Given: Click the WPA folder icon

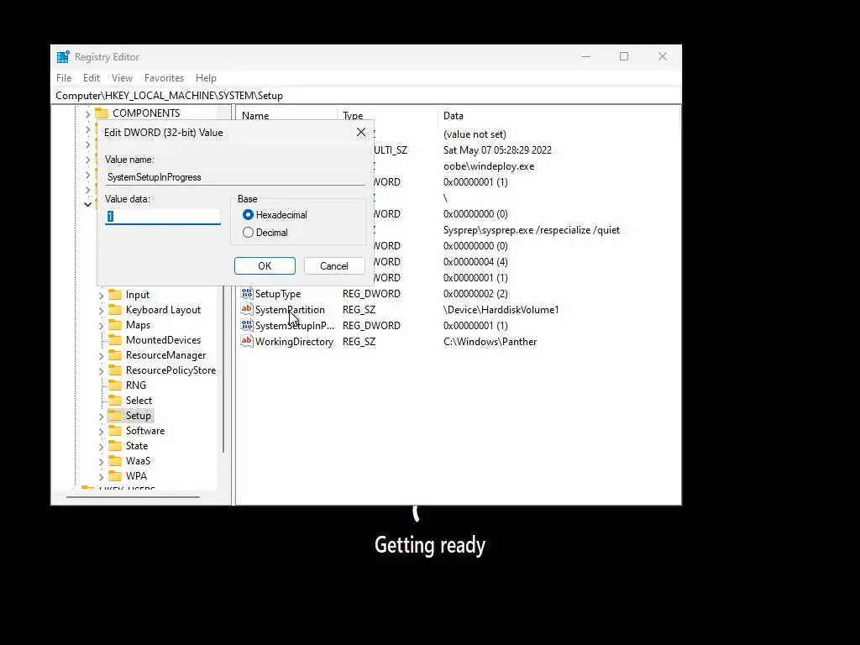Looking at the screenshot, I should (x=115, y=475).
